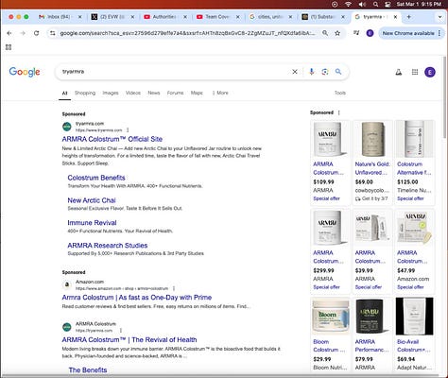Open the New Arctic Chai sitelink
This screenshot has width=448, height=378.
92,200
